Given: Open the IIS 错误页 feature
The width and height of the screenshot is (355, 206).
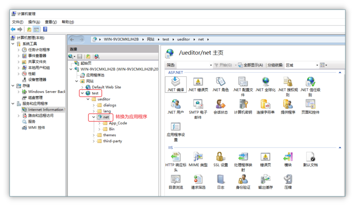Looking at the screenshot, I should click(265, 160).
